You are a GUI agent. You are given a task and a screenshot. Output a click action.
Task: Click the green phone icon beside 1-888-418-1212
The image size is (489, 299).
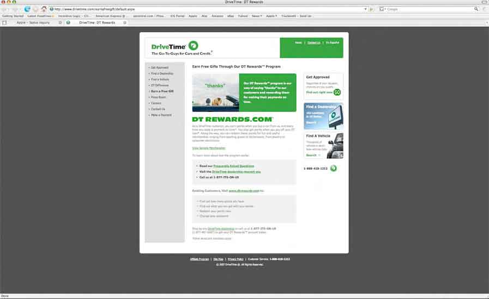tap(333, 169)
